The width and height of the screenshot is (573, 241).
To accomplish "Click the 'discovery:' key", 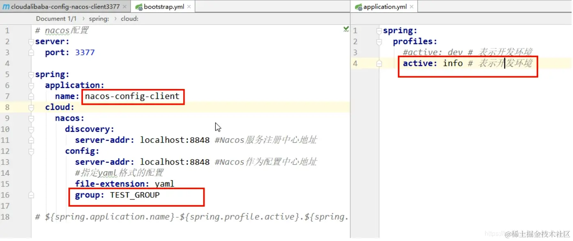I will click(x=90, y=129).
